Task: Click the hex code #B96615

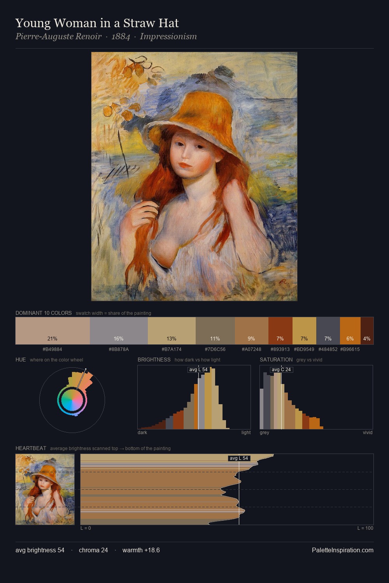Action: pos(350,349)
